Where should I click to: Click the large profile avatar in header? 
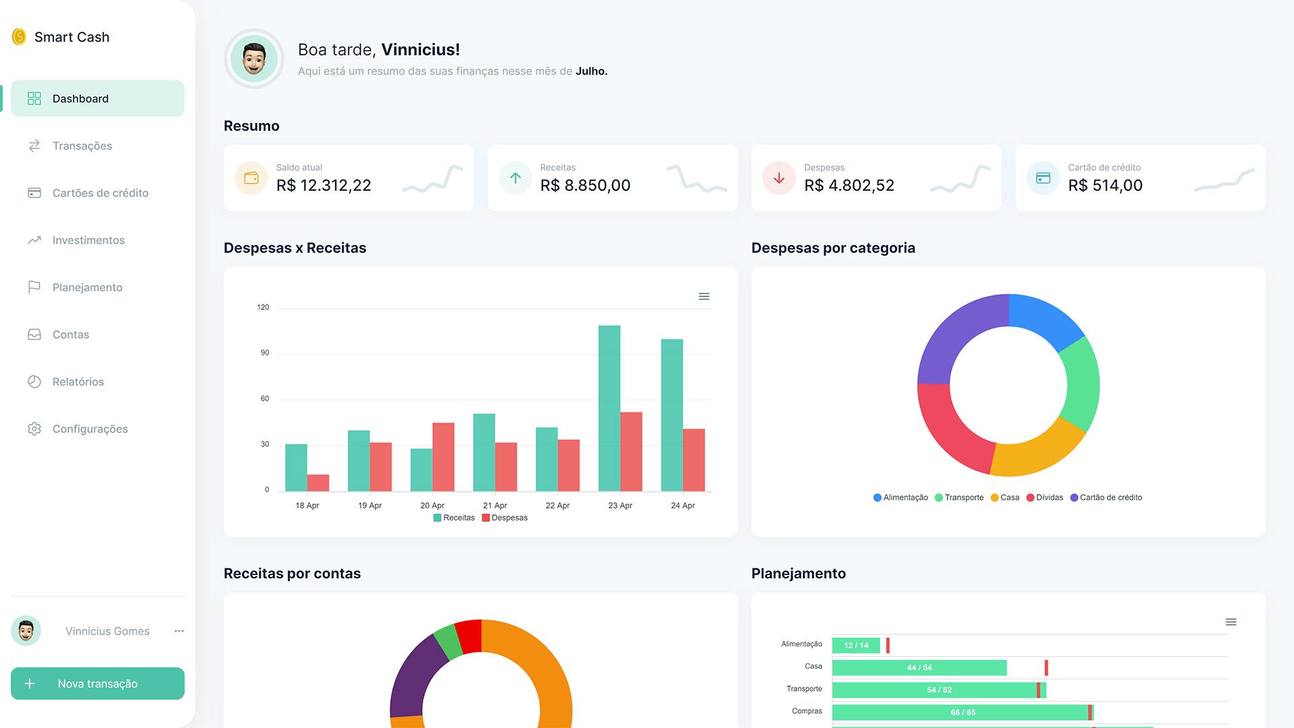pos(254,59)
